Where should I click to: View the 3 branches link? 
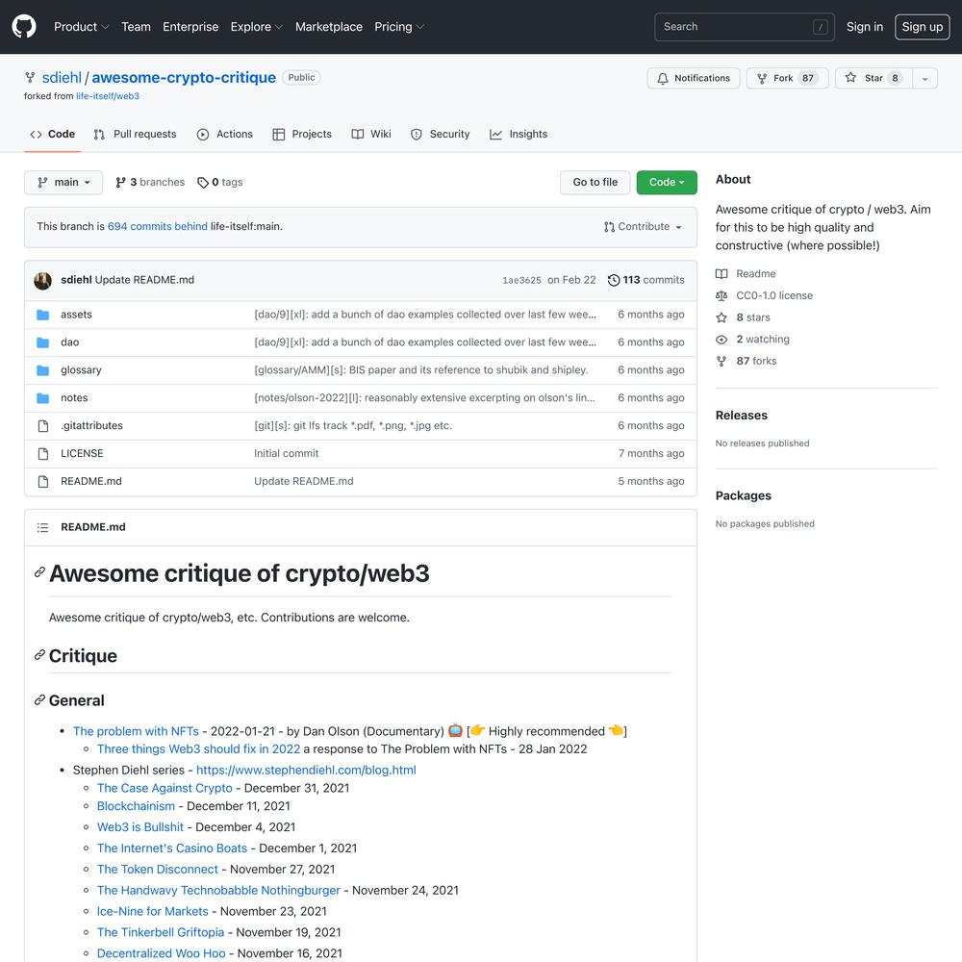pos(150,182)
